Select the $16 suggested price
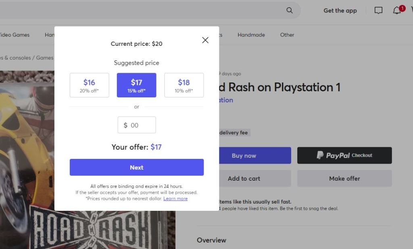The image size is (413, 249). pyautogui.click(x=89, y=85)
